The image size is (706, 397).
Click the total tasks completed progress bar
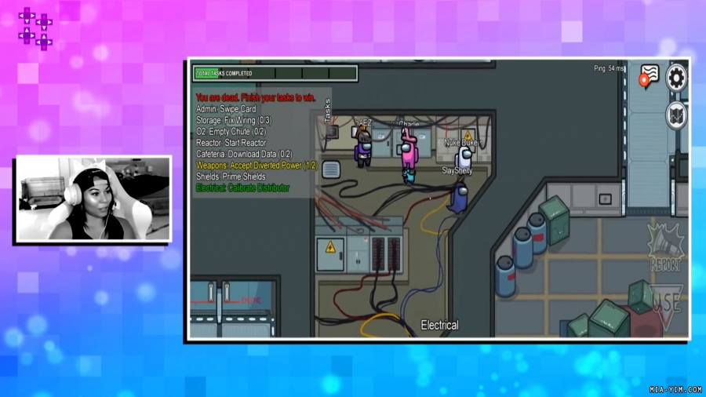point(275,74)
